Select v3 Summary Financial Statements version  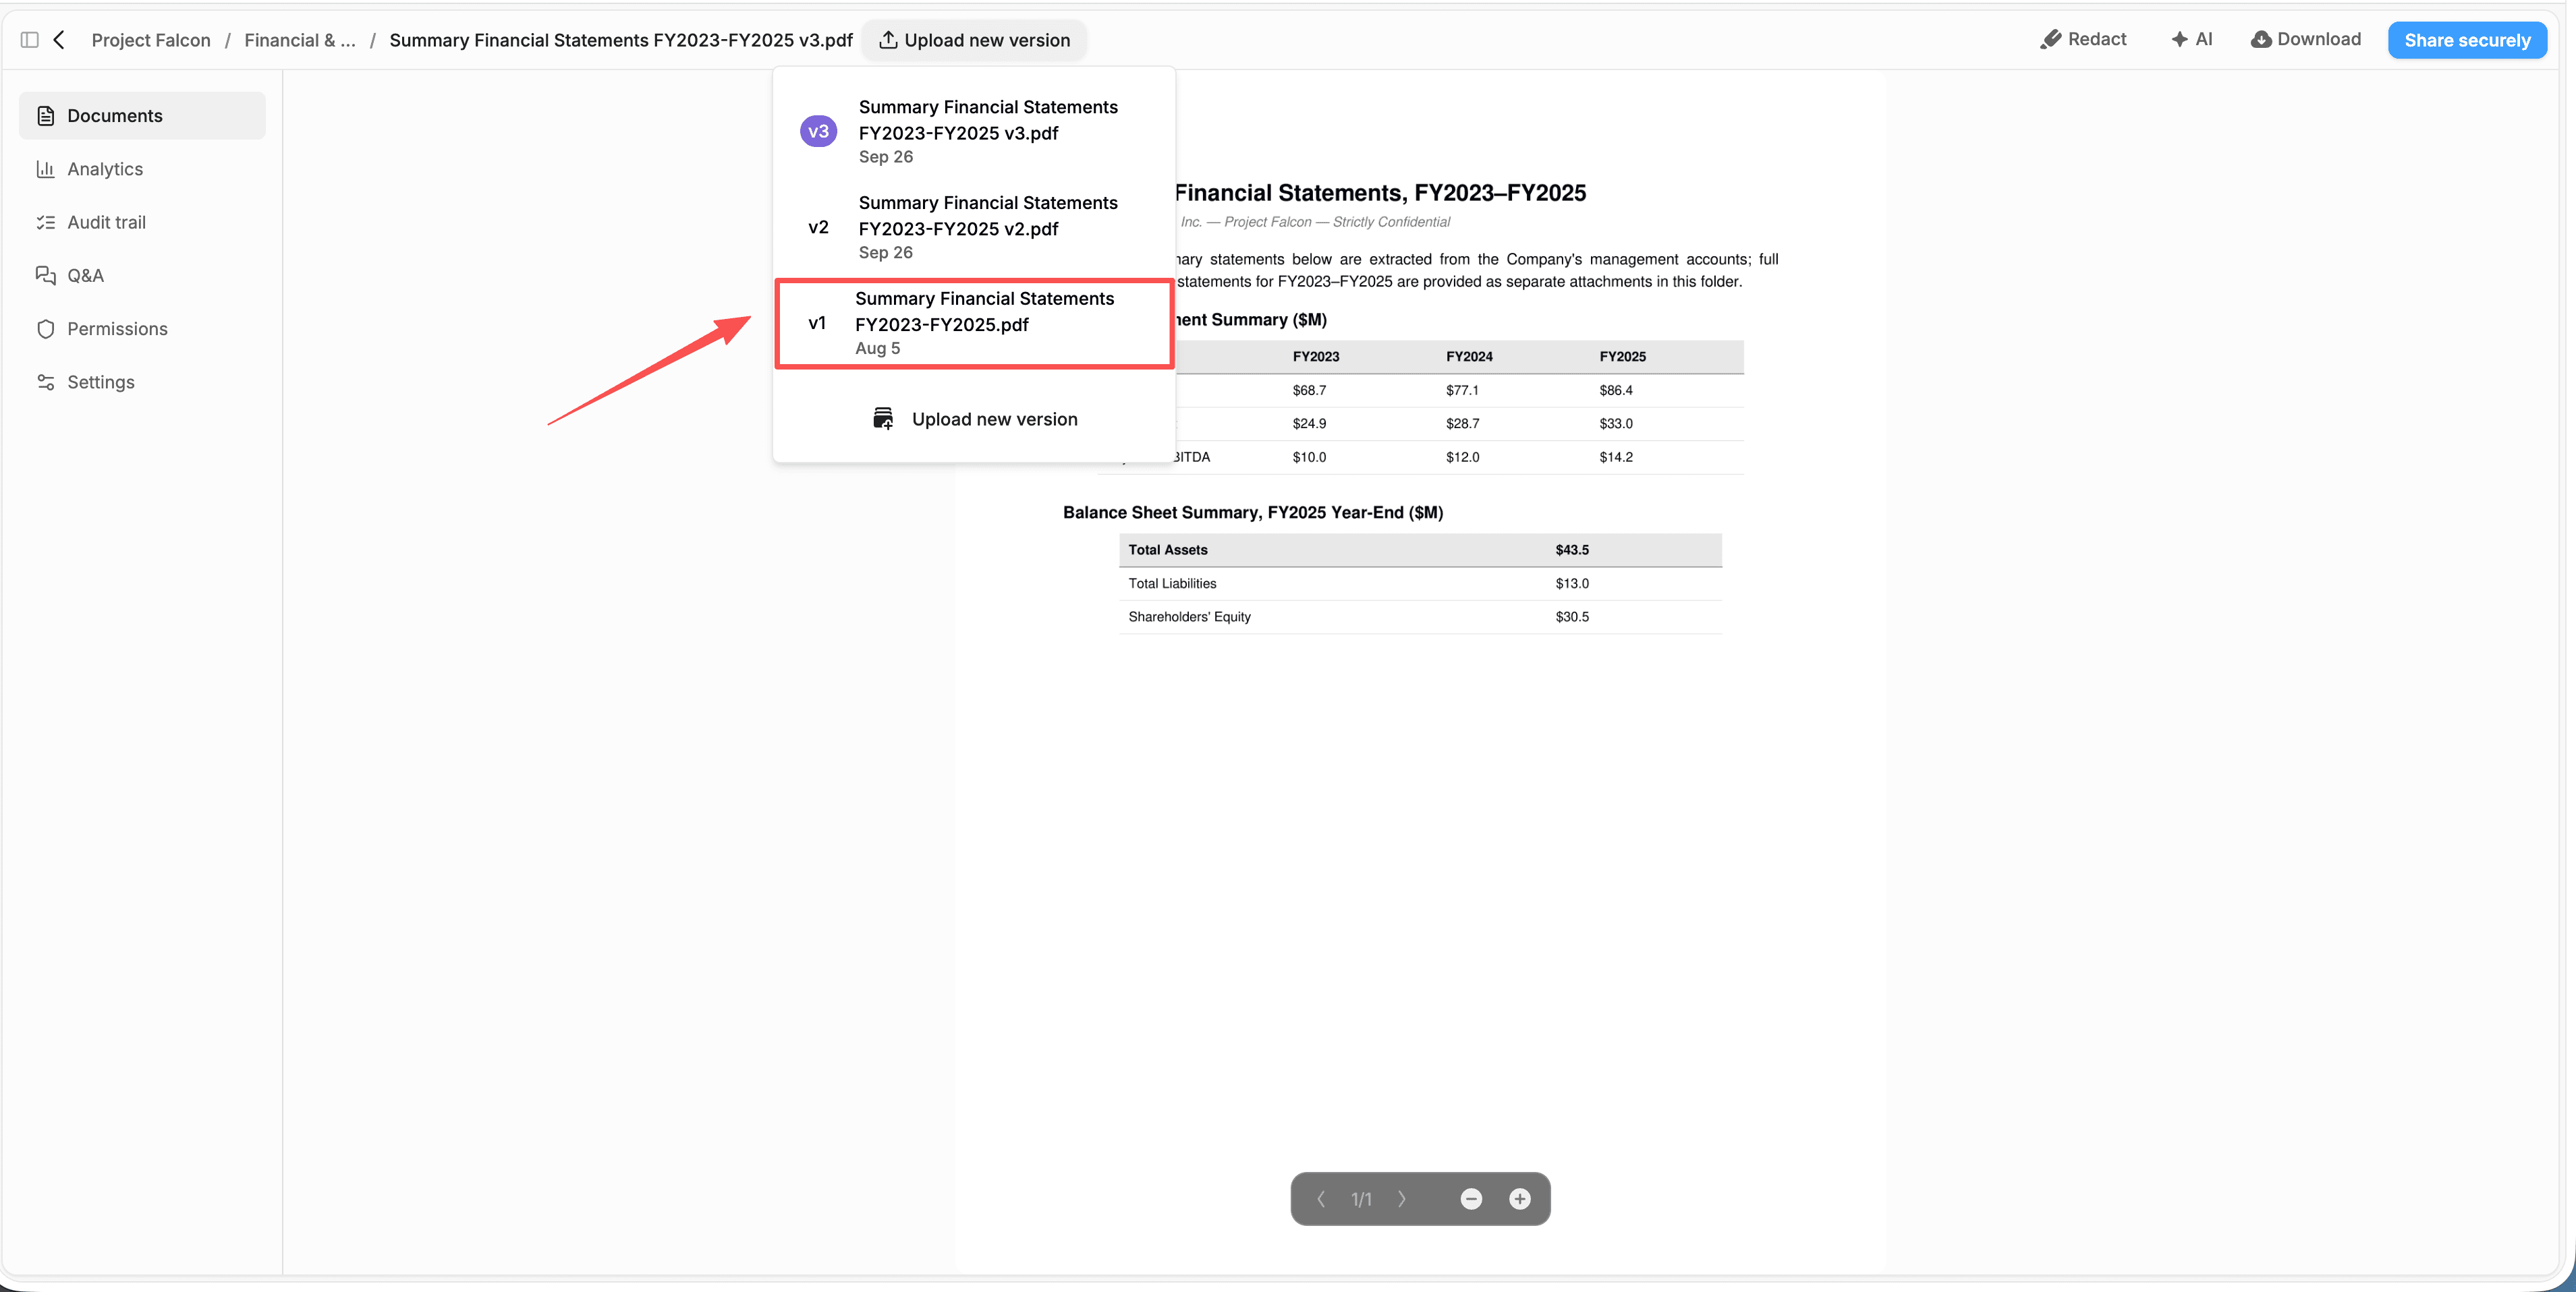coord(974,131)
